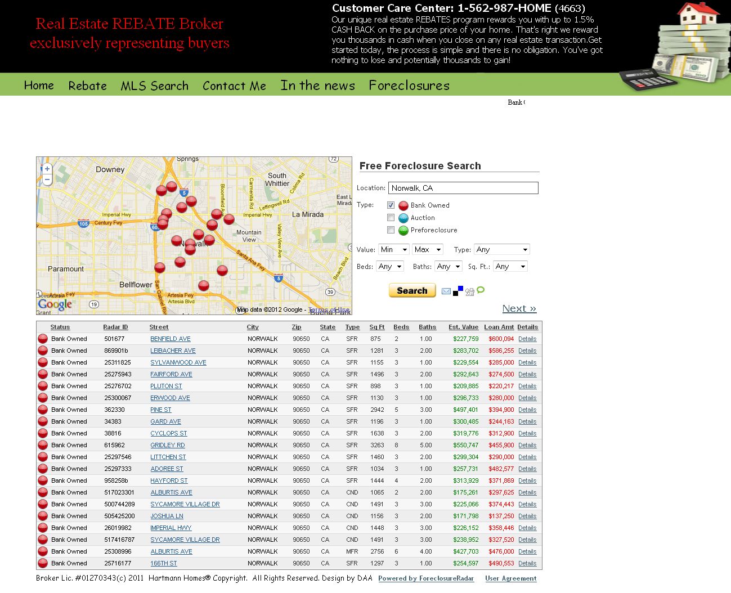The height and width of the screenshot is (593, 731).
Task: Go to MLS Search menu item
Action: [x=154, y=86]
